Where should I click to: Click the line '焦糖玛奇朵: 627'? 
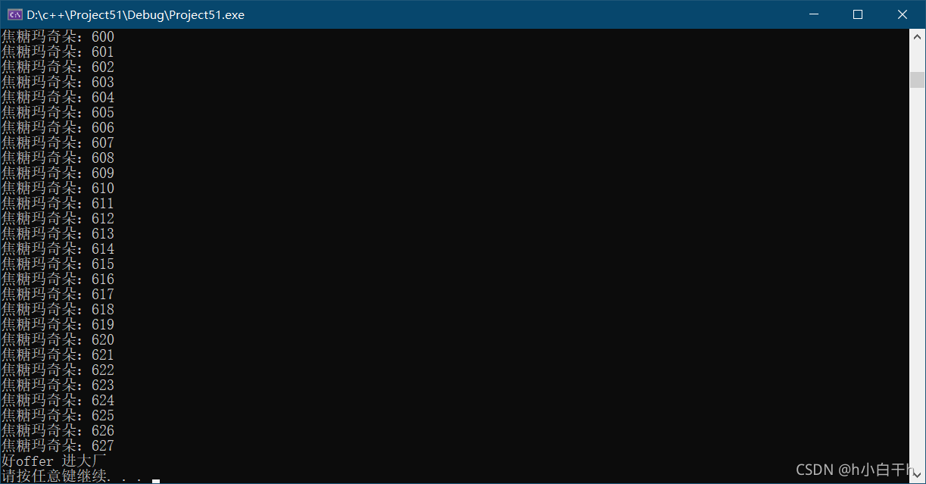58,445
